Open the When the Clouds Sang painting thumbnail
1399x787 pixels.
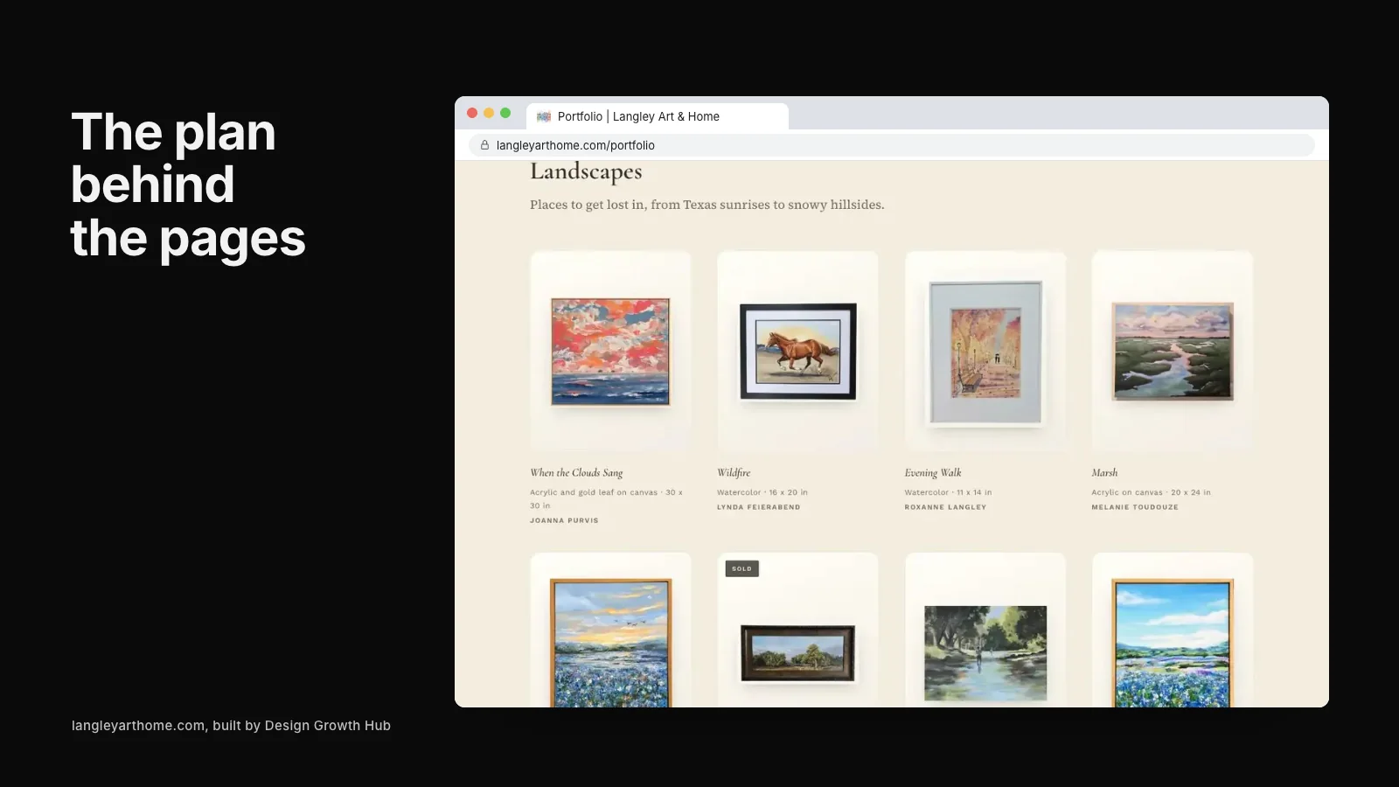610,352
